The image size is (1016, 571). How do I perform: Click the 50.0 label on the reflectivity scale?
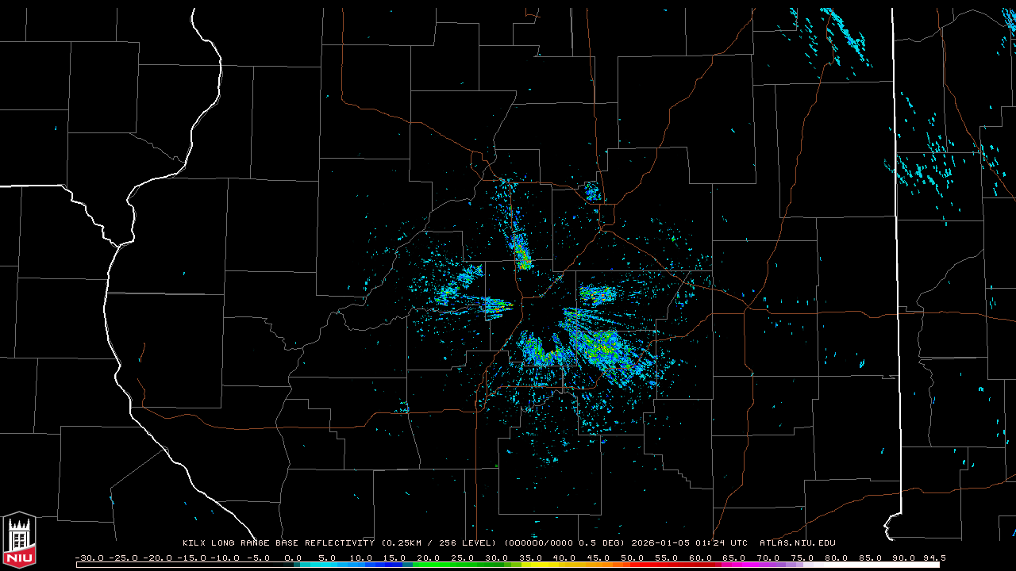pos(633,558)
